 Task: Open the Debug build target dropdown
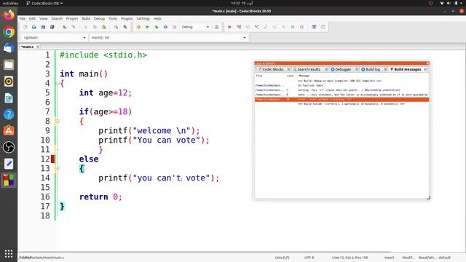pos(194,27)
